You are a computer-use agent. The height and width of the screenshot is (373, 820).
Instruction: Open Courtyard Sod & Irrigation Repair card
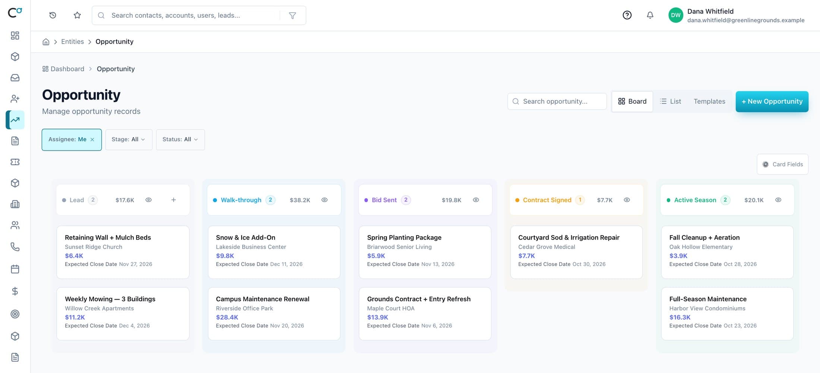click(x=576, y=252)
